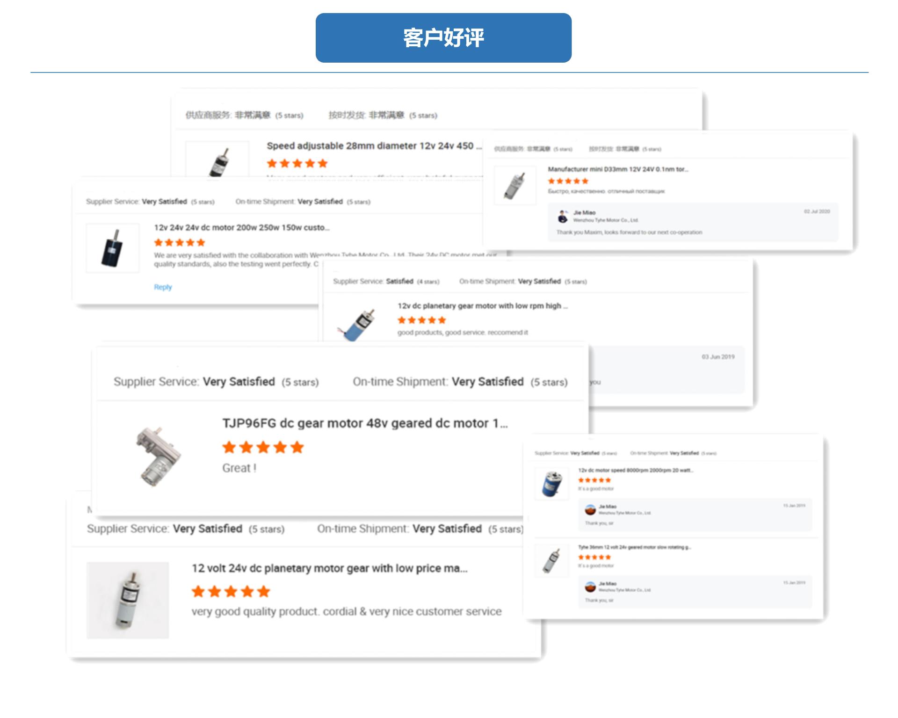Click the Speed adjustable 28mm motor thumbnail
This screenshot has width=898, height=718.
pos(217,160)
